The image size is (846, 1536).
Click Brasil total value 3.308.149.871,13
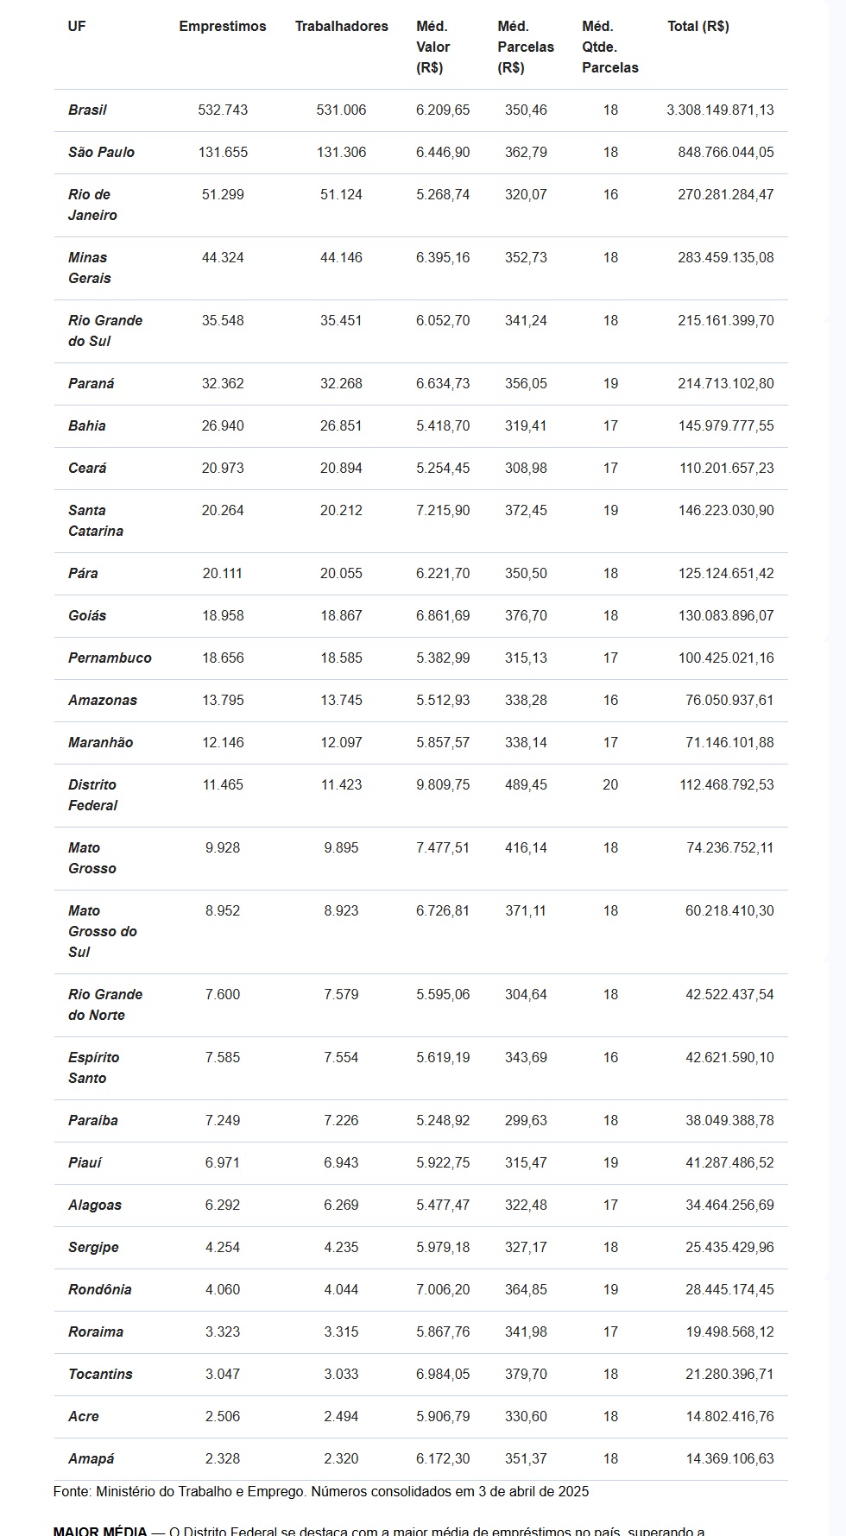click(x=720, y=110)
